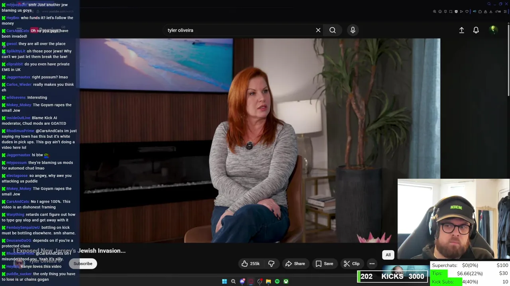
Task: Open Xbox app from the taskbar
Action: click(286, 282)
